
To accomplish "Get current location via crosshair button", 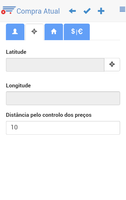I will pos(112,64).
